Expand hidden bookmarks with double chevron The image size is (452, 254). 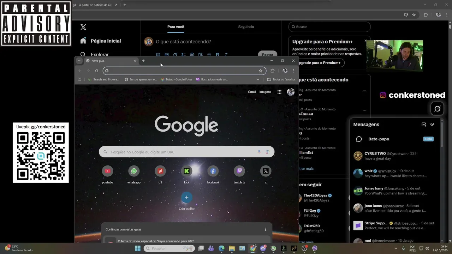(x=257, y=79)
